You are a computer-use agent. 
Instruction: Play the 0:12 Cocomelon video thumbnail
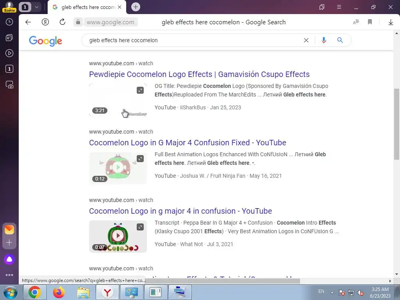(x=118, y=168)
